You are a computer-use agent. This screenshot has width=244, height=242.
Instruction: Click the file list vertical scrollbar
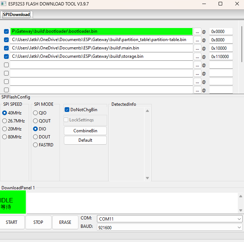click(242, 44)
